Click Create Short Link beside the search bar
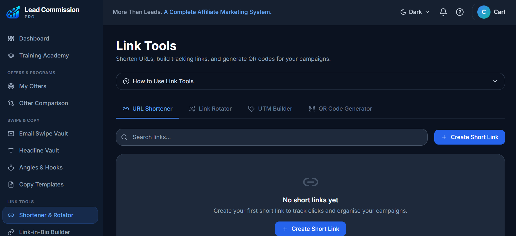 [x=470, y=137]
